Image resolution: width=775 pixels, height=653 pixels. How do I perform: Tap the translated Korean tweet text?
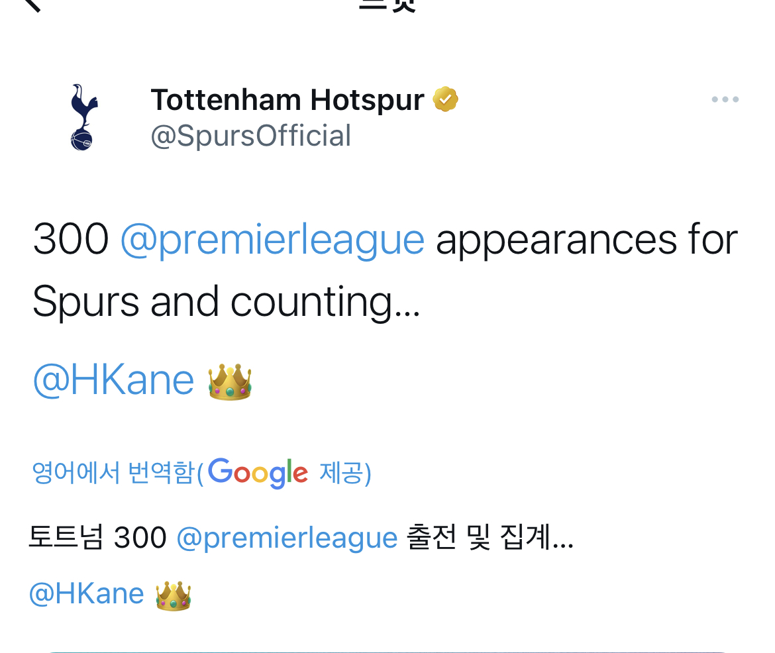[301, 566]
